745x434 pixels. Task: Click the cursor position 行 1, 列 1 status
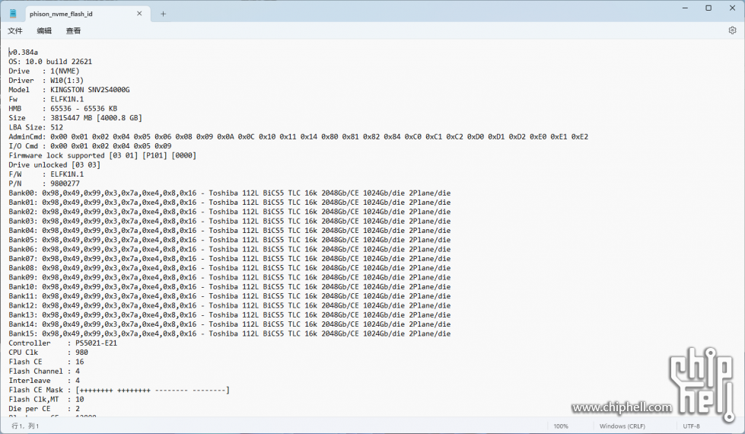coord(25,426)
